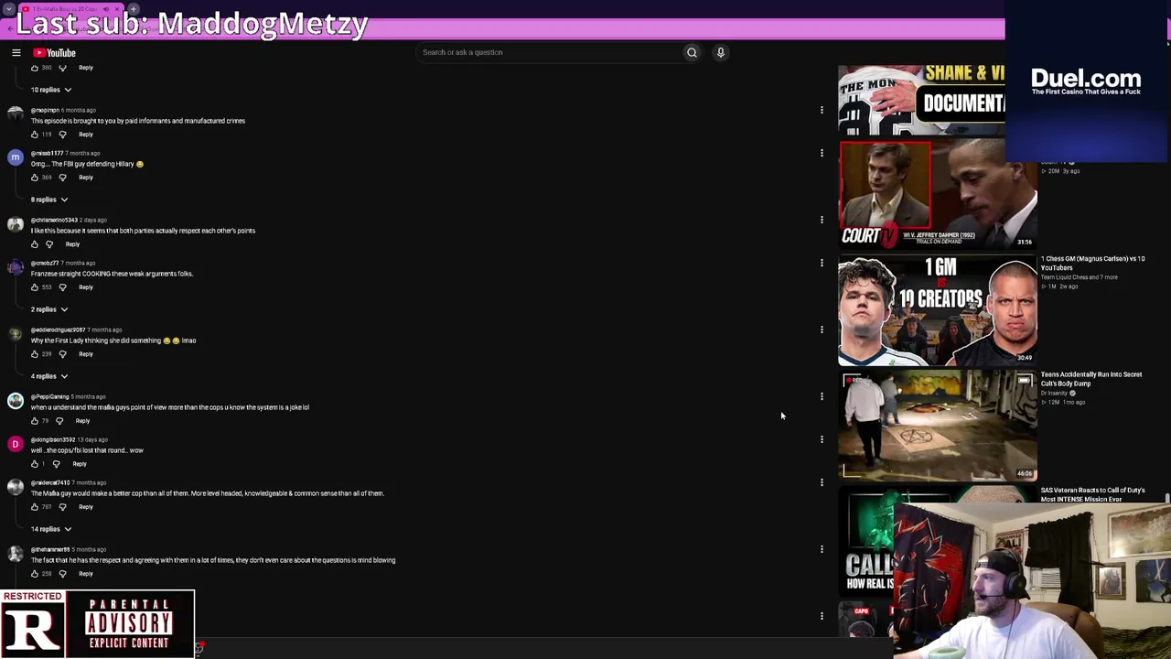Open 'SAS Veteran Reacts to Call of Duty's' title
The width and height of the screenshot is (1171, 659).
click(1094, 494)
